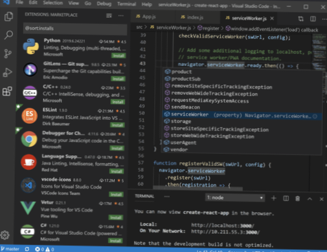327x252 pixels.
Task: Click the open changes editor icon
Action: point(300,19)
